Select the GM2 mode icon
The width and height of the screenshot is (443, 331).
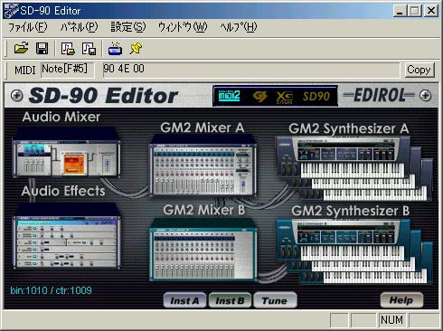[229, 96]
